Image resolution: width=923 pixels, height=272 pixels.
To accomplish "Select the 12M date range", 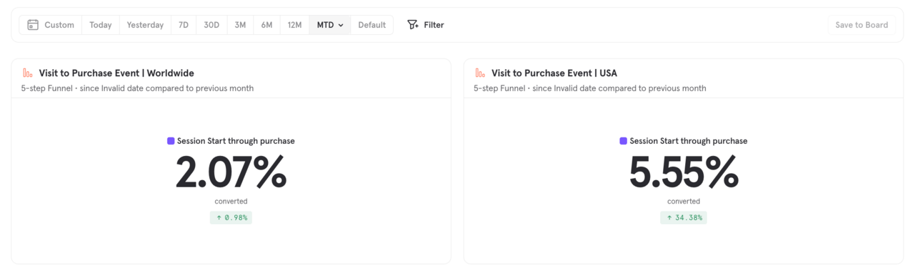I will point(294,25).
